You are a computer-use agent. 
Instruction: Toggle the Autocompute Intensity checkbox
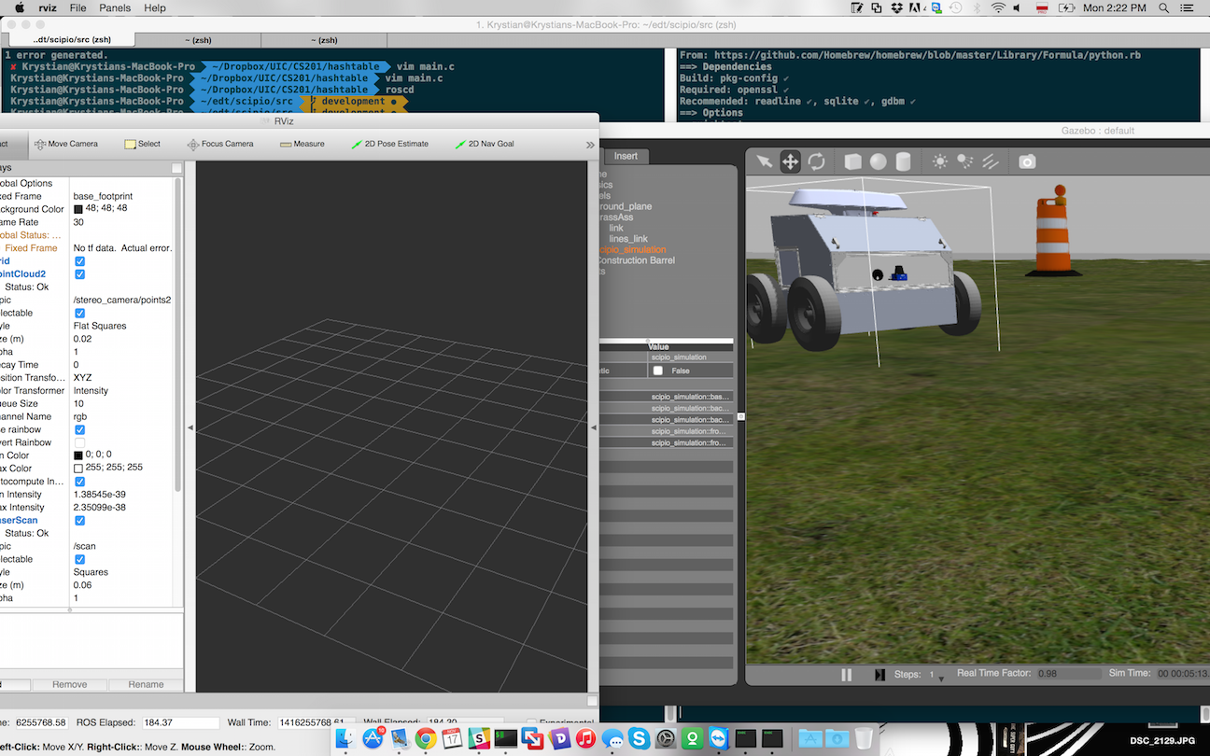coord(79,482)
